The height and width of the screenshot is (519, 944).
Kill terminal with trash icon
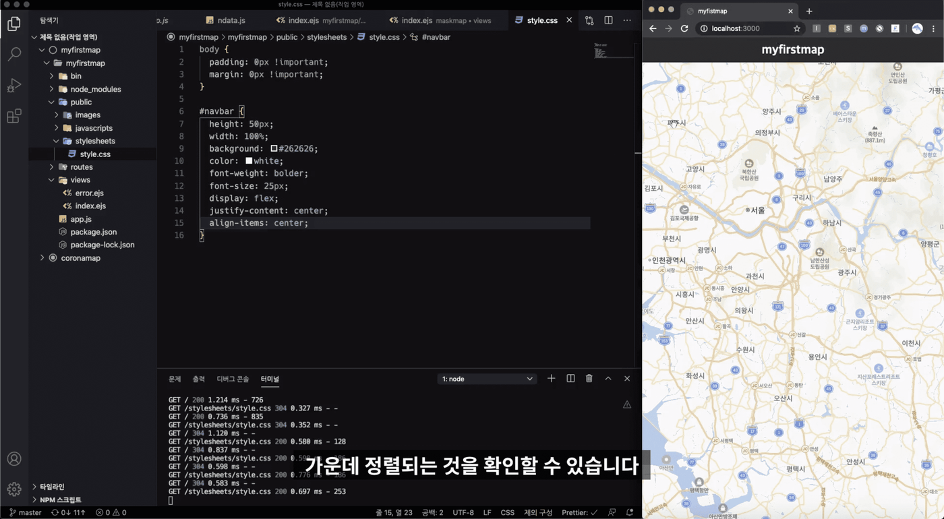click(589, 379)
